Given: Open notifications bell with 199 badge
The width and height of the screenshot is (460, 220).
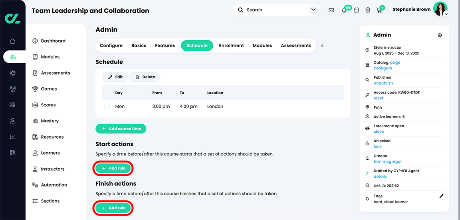Looking at the screenshot, I should click(x=345, y=10).
